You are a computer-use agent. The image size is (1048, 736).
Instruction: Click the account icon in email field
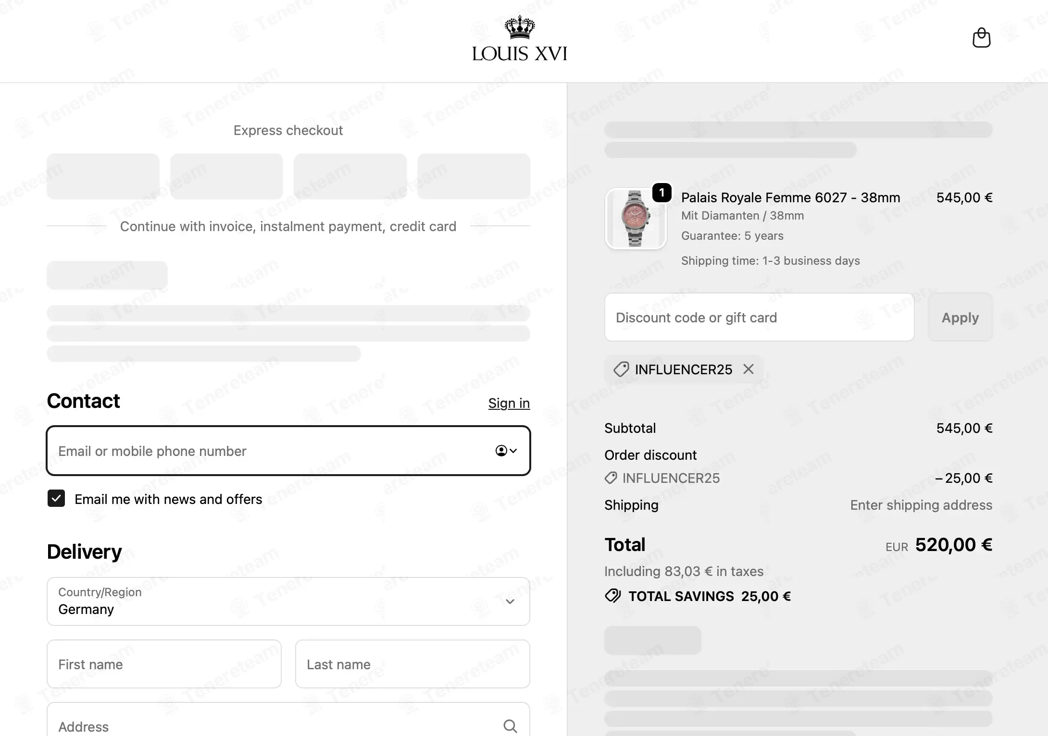(x=501, y=451)
